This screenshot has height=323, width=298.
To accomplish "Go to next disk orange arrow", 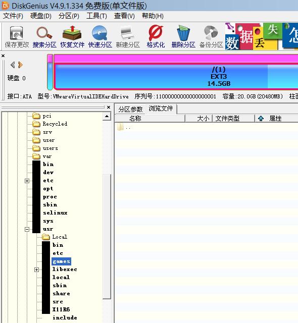I will [x=20, y=65].
